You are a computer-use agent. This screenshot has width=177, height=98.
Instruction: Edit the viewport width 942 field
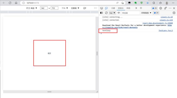point(44,8)
